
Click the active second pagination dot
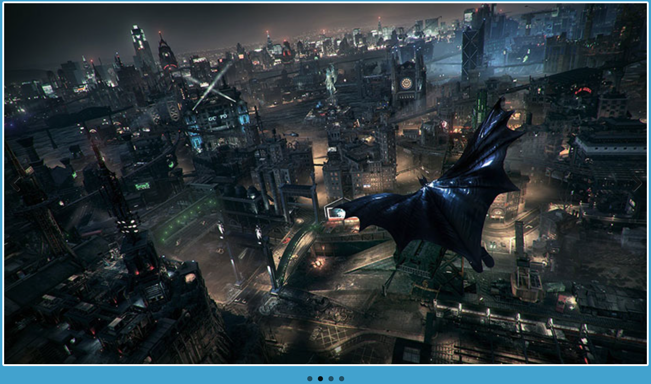(320, 379)
